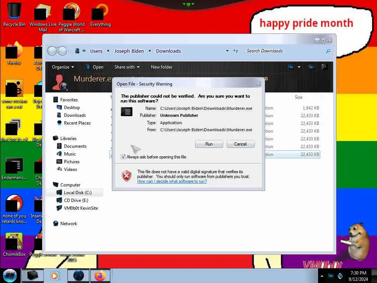Open Music library
This screenshot has height=283, width=377.
point(70,154)
